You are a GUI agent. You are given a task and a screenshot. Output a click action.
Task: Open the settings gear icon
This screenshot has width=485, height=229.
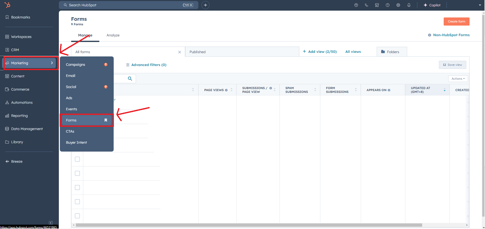[398, 5]
